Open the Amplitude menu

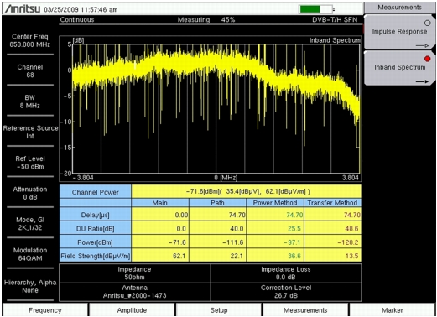132,310
